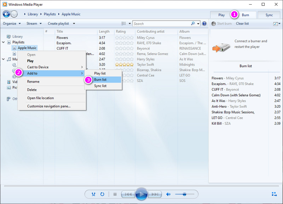Click the Pictures icon in navigation pane
Image resolution: width=283 pixels, height=204 pixels.
(x=8, y=87)
